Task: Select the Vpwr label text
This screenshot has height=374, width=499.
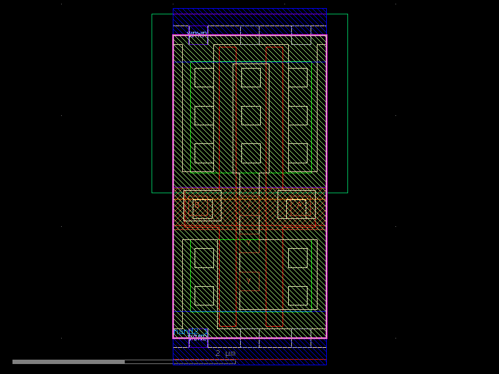Action: [x=196, y=32]
